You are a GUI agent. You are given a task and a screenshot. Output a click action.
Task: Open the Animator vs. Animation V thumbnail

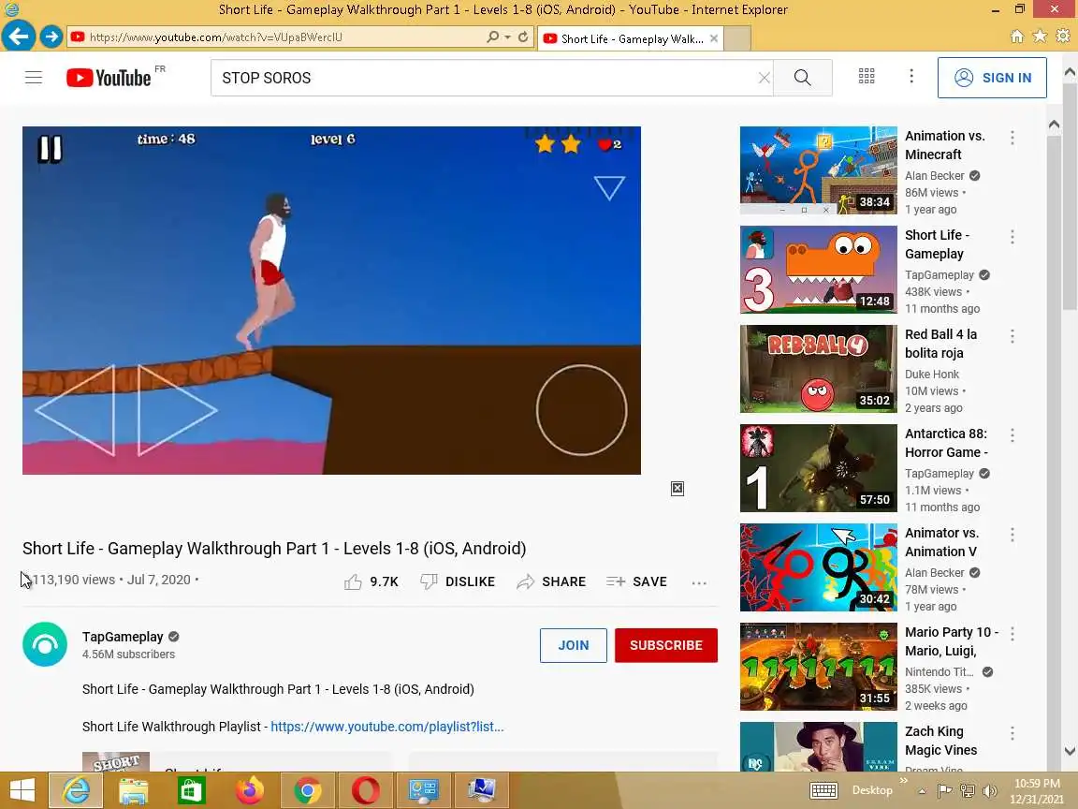(818, 567)
